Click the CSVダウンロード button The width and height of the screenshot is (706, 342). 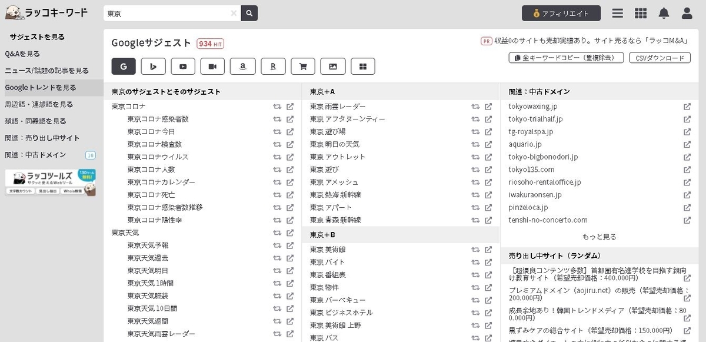(x=660, y=58)
